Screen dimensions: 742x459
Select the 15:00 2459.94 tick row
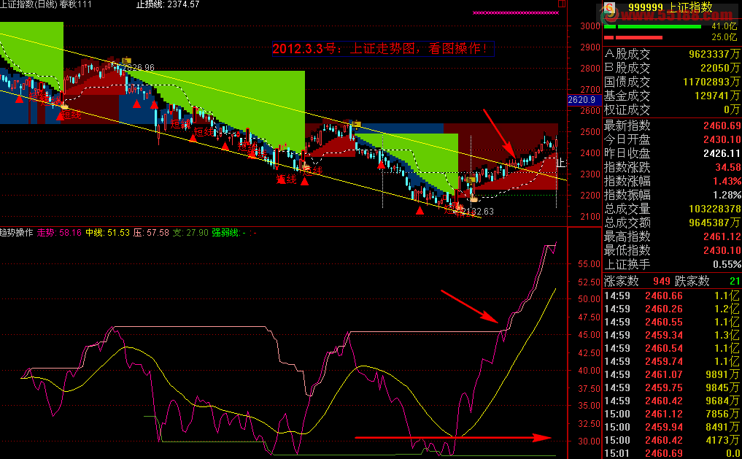(x=672, y=427)
